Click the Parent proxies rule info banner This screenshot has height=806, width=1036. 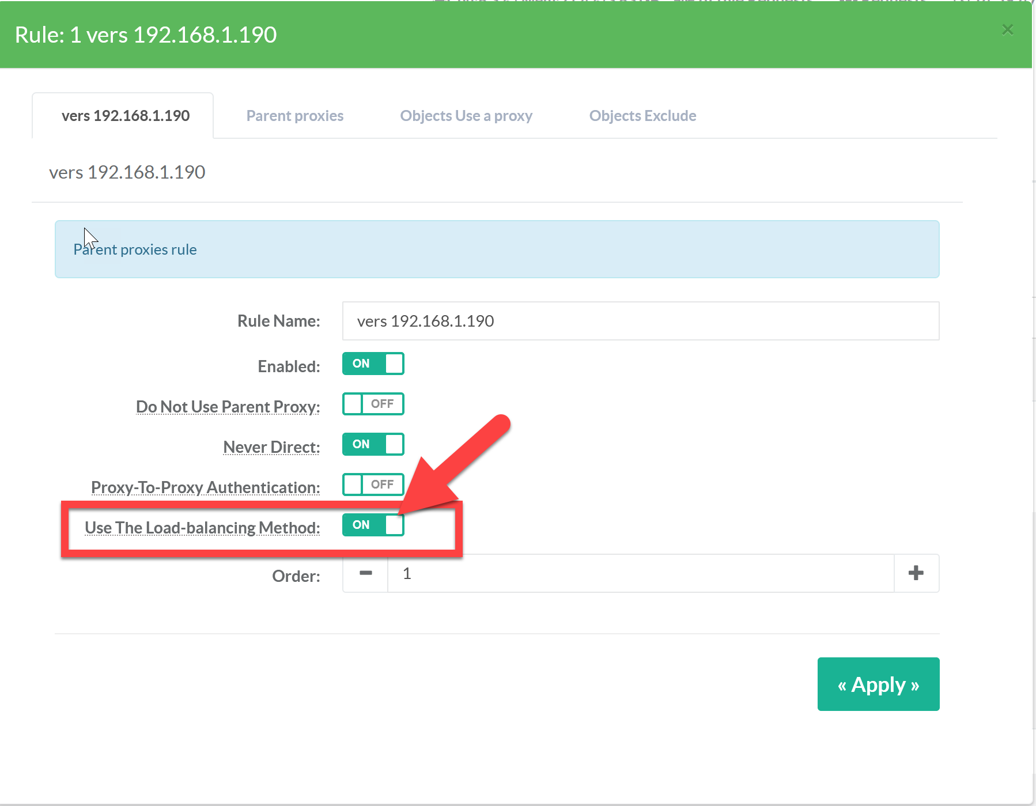497,249
